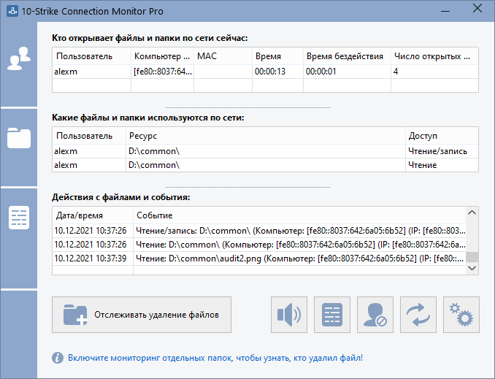Open the log list button next to speaker
This screenshot has width=495, height=379.
coord(332,315)
